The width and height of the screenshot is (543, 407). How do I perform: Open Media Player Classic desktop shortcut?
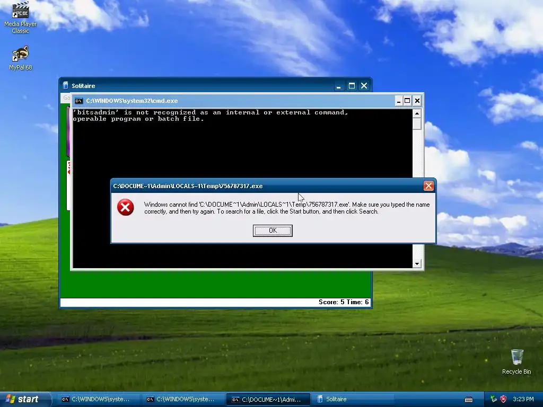(x=20, y=17)
